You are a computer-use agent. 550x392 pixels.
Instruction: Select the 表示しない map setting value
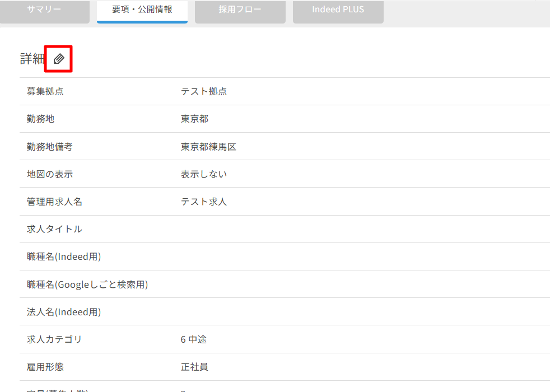(204, 174)
